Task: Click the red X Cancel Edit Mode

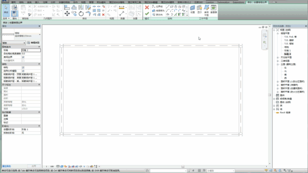Action: (x=147, y=8)
